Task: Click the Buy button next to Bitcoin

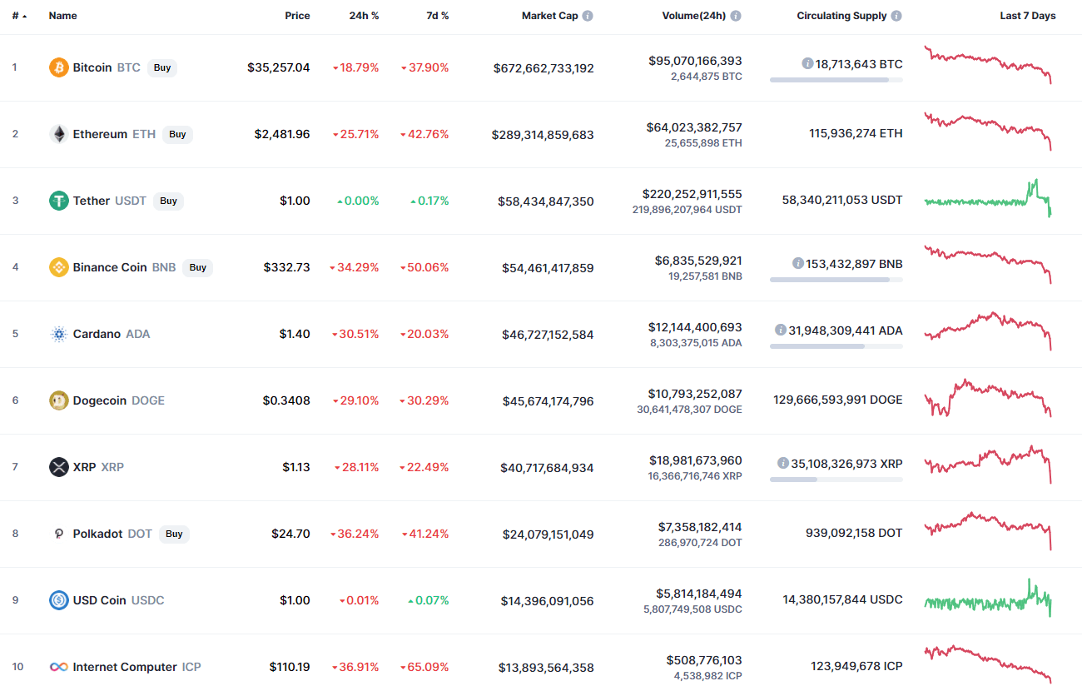Action: pos(161,67)
